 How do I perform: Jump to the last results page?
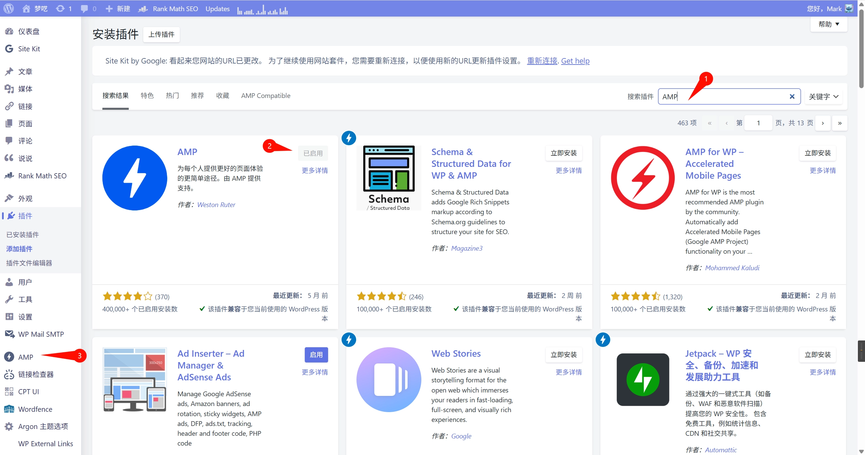point(840,123)
